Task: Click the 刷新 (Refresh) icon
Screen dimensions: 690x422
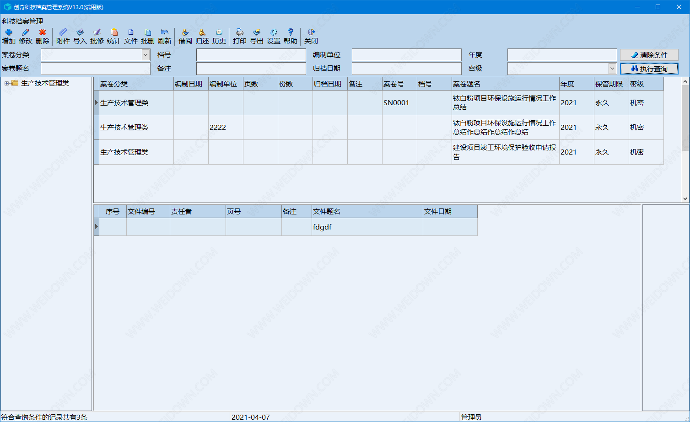Action: pos(165,36)
